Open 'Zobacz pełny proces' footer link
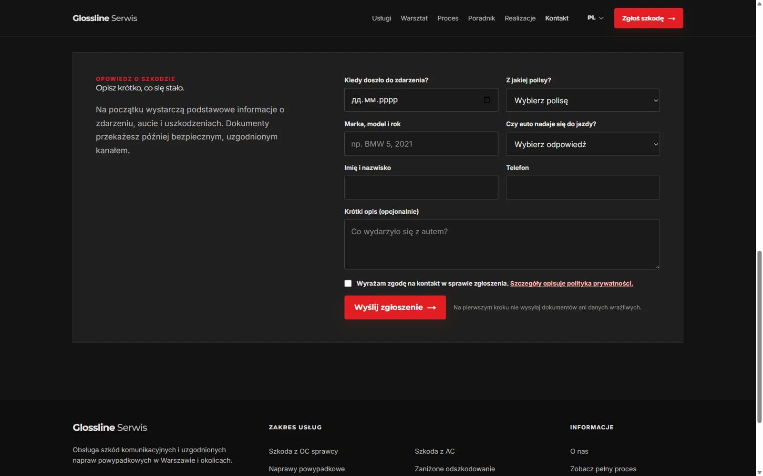 pyautogui.click(x=603, y=469)
